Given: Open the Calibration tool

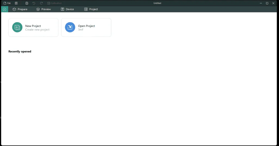Looking at the screenshot, I should coord(54,3).
